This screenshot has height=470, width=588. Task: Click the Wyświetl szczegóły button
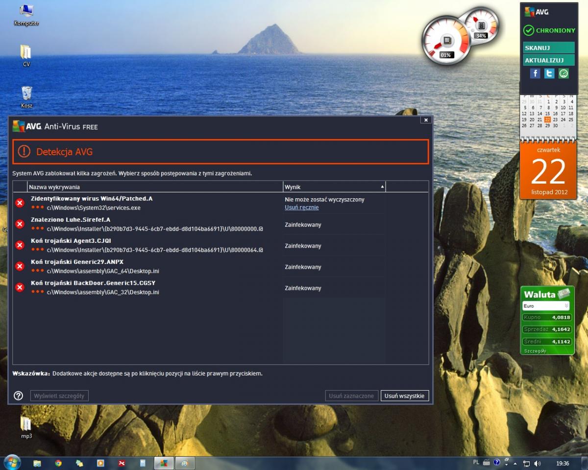[x=59, y=396]
